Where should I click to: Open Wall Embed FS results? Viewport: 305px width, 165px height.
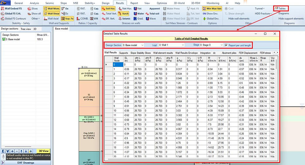[12, 9]
